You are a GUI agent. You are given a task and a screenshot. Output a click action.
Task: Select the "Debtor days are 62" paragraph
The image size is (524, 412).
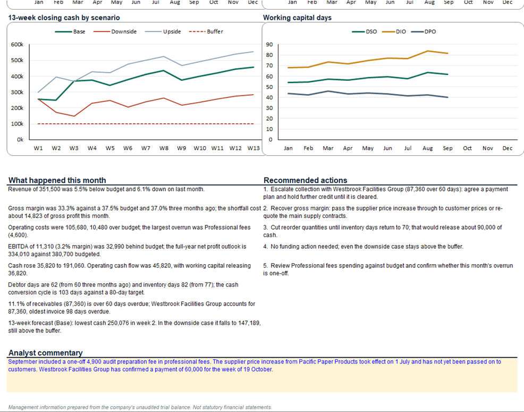tap(123, 289)
